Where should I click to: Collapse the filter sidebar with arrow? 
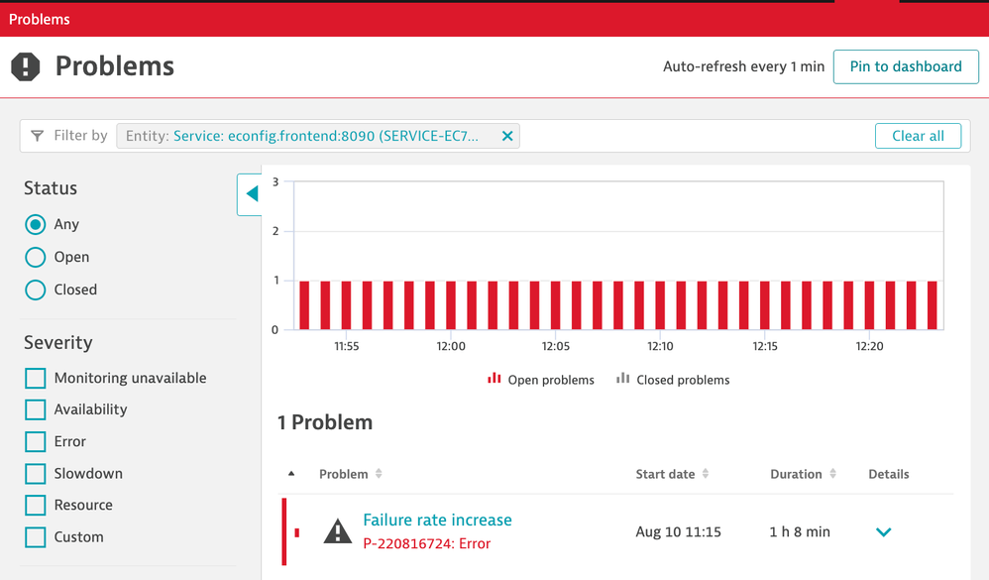[x=251, y=194]
